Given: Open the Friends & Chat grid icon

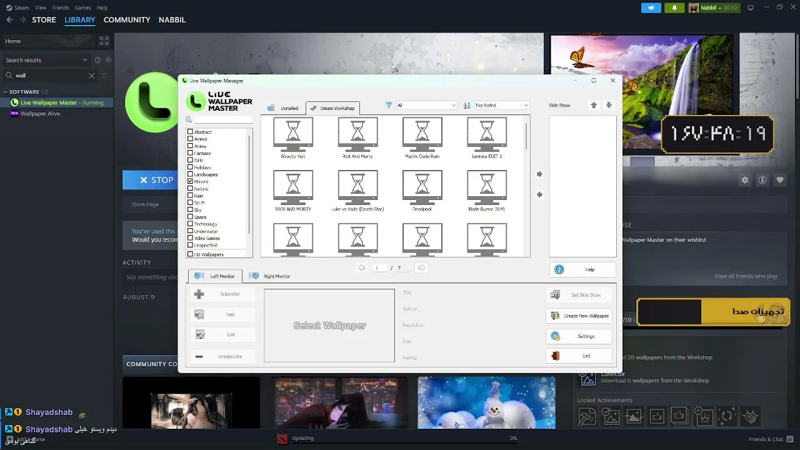Looking at the screenshot, I should [789, 439].
